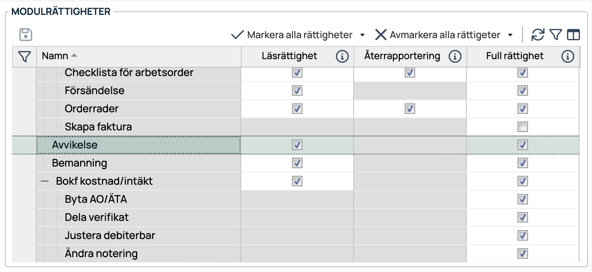The height and width of the screenshot is (272, 592).
Task: Click the filter funnel icon in toolbar
Action: pos(556,35)
